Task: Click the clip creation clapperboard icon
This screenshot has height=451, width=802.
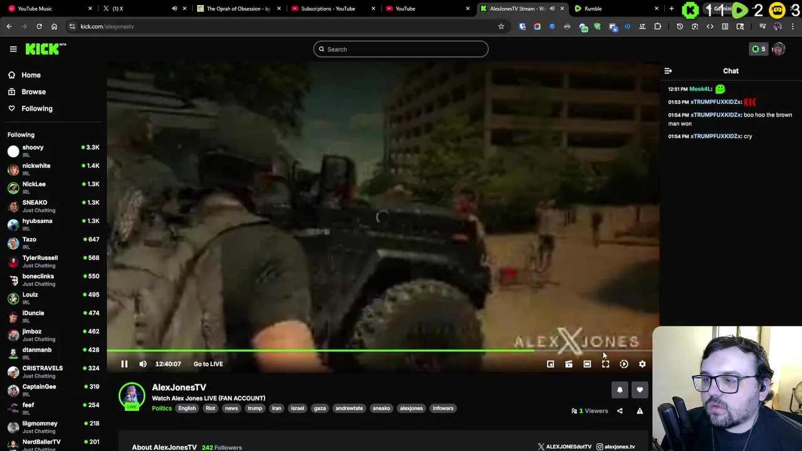Action: pyautogui.click(x=568, y=364)
